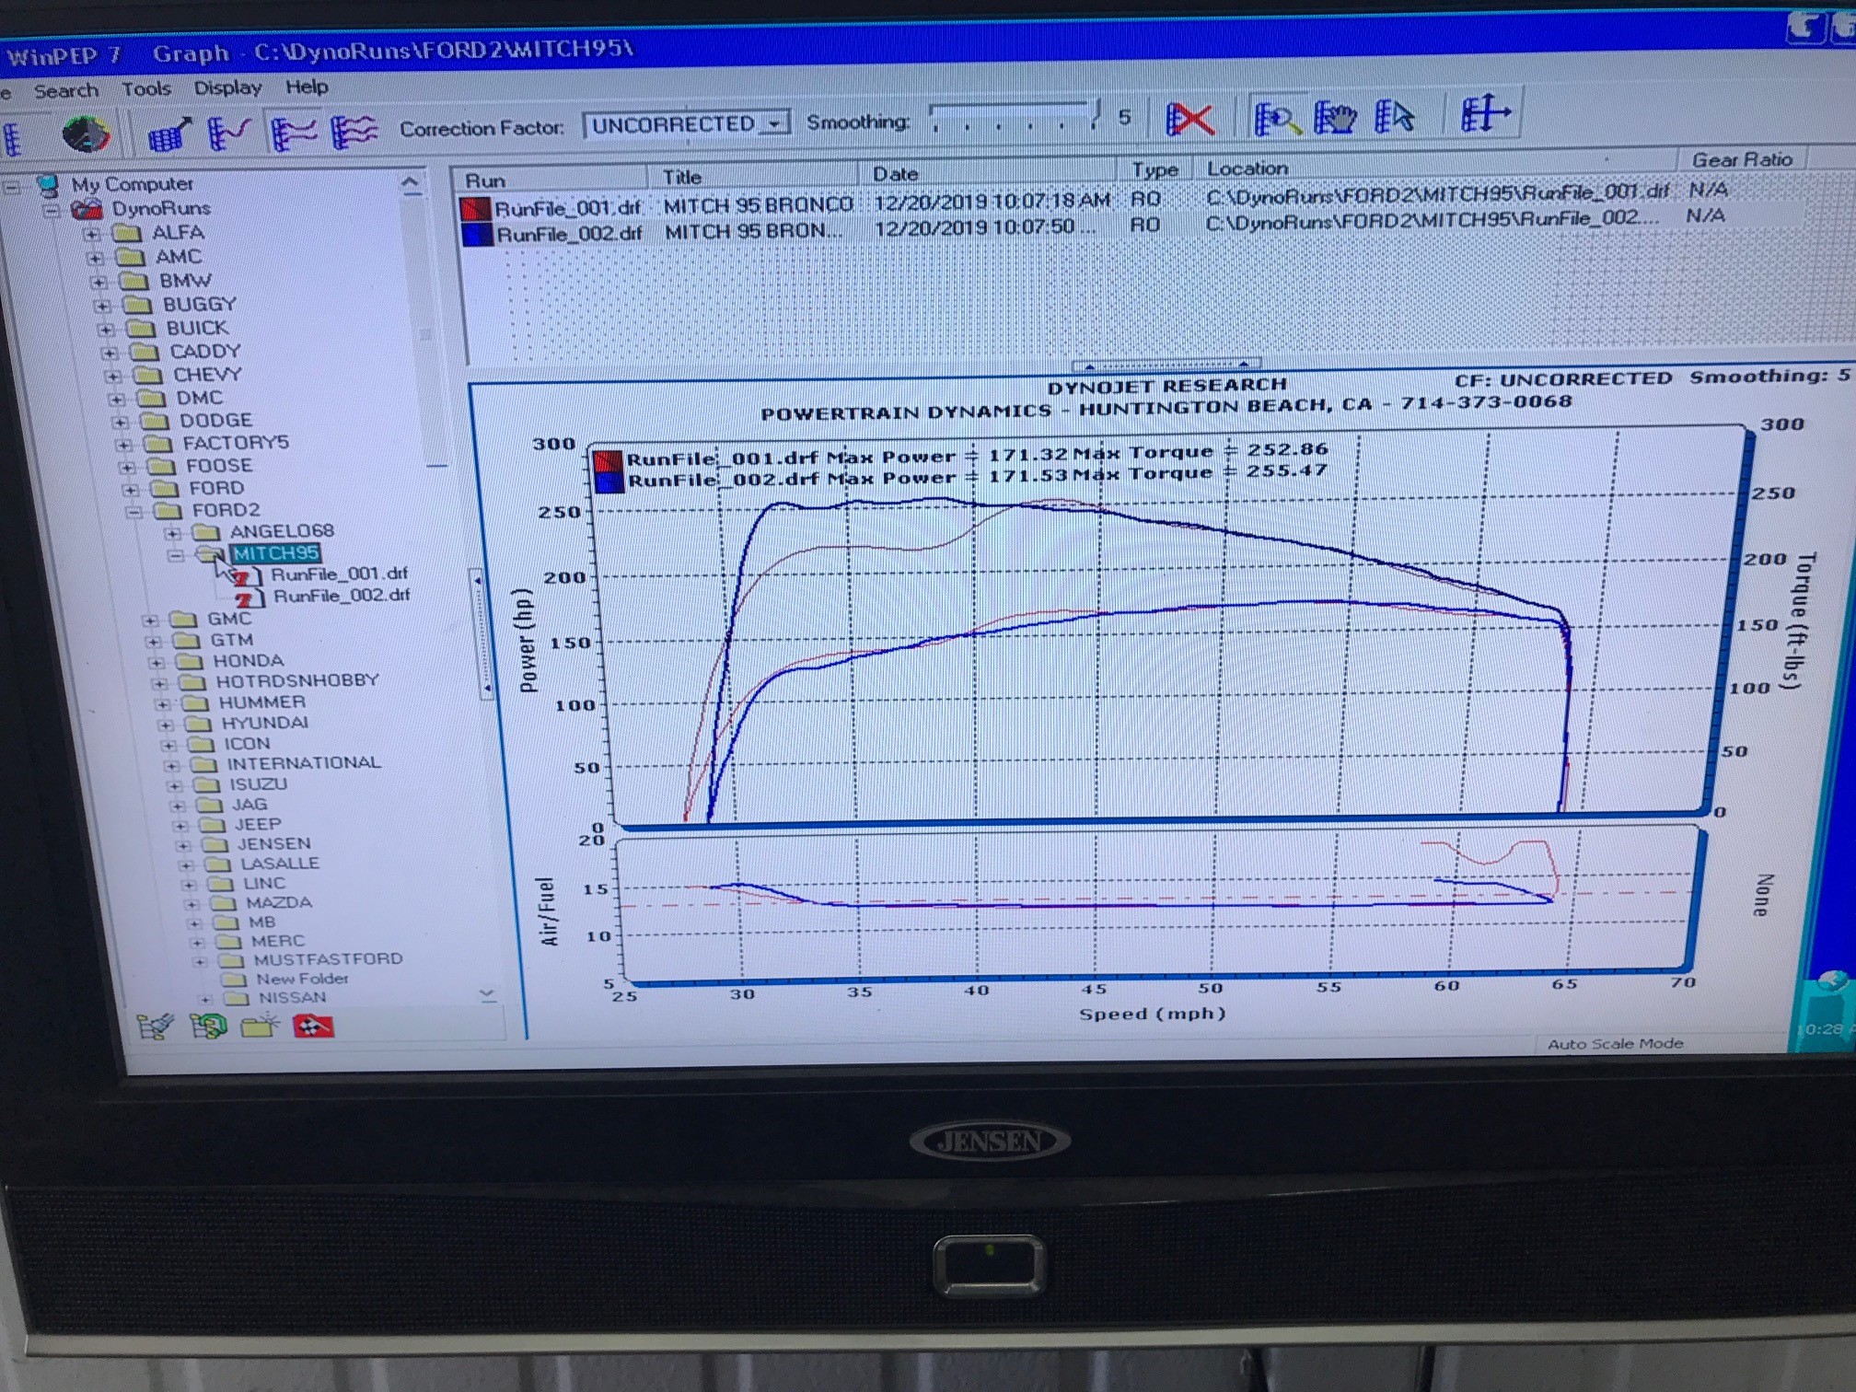Activate the graph zoom magnifier tool
This screenshot has height=1392, width=1856.
click(x=1277, y=118)
